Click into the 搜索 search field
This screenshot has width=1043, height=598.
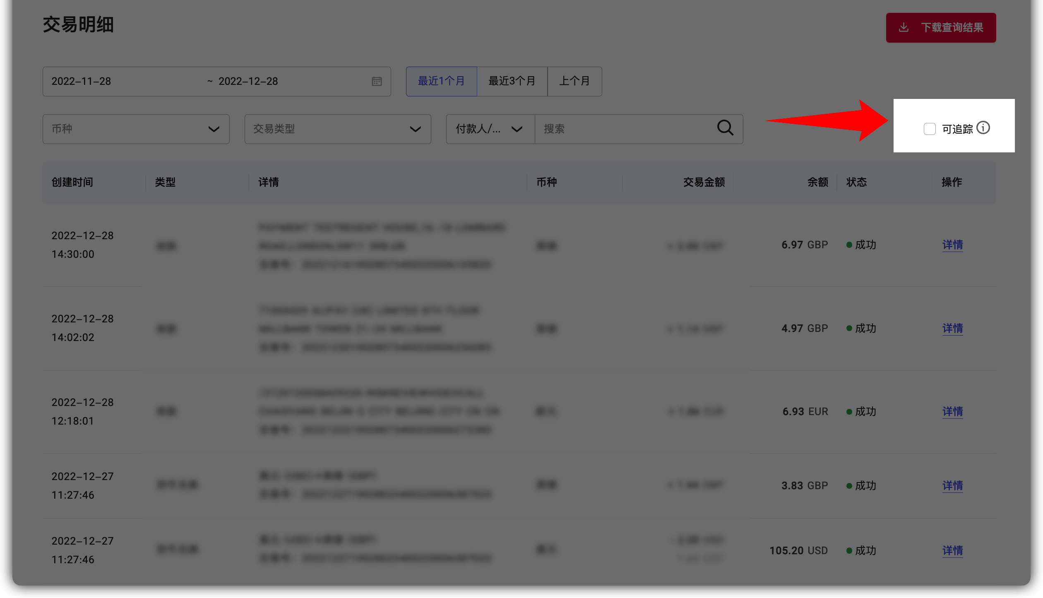coord(621,129)
